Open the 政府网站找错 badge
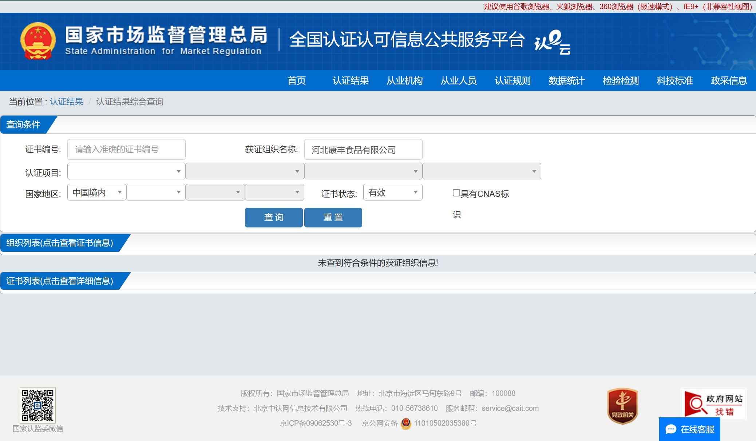Image resolution: width=756 pixels, height=441 pixels. click(x=713, y=404)
